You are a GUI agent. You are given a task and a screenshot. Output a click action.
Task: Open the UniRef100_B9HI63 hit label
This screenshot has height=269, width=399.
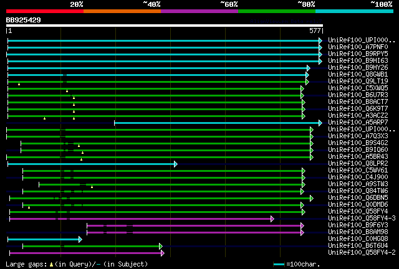coord(358,61)
